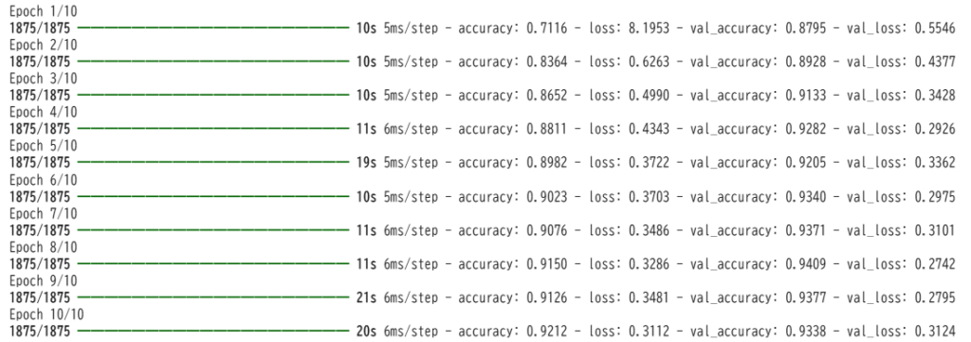971x342 pixels.
Task: Click the Epoch 7/10 label
Action: [44, 213]
